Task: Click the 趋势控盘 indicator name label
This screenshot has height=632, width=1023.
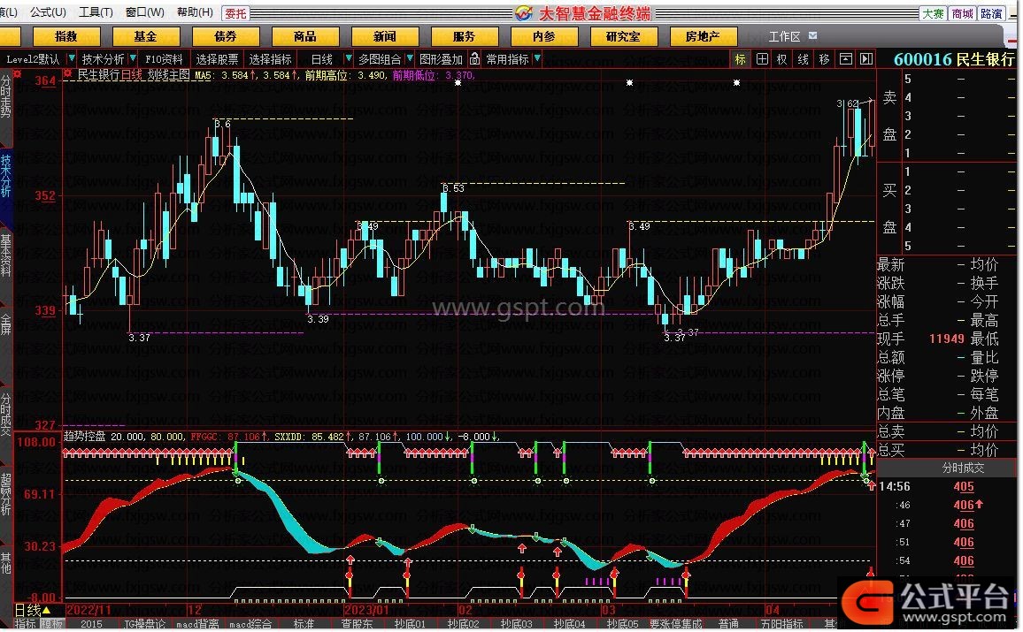Action: coord(84,436)
